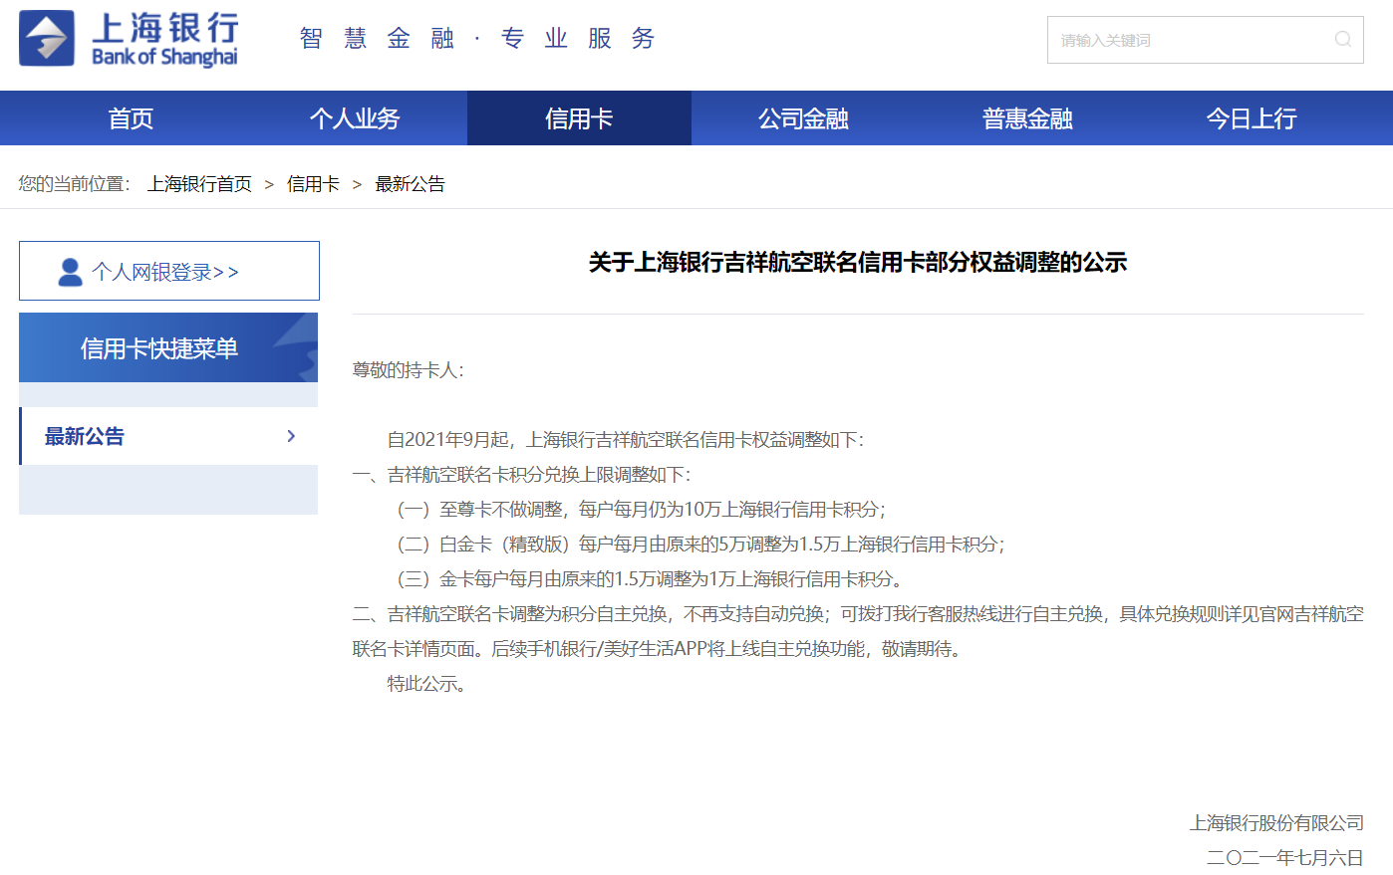This screenshot has width=1393, height=875.
Task: Open the 普惠金融 navigation tab
Action: point(1027,118)
